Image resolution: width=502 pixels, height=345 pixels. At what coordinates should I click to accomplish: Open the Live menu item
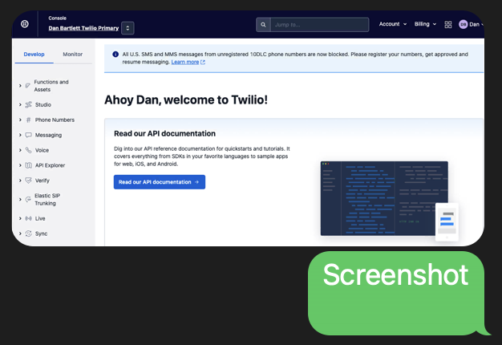(40, 218)
